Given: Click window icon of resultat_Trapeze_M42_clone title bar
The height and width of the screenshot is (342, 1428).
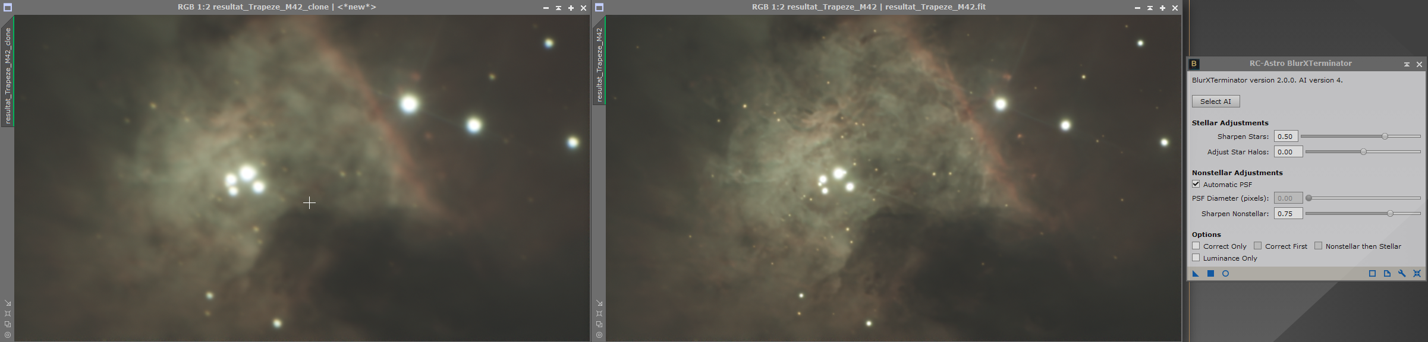Looking at the screenshot, I should click(8, 8).
